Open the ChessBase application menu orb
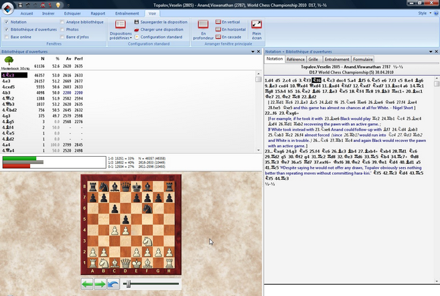The height and width of the screenshot is (296, 440). [x=8, y=7]
